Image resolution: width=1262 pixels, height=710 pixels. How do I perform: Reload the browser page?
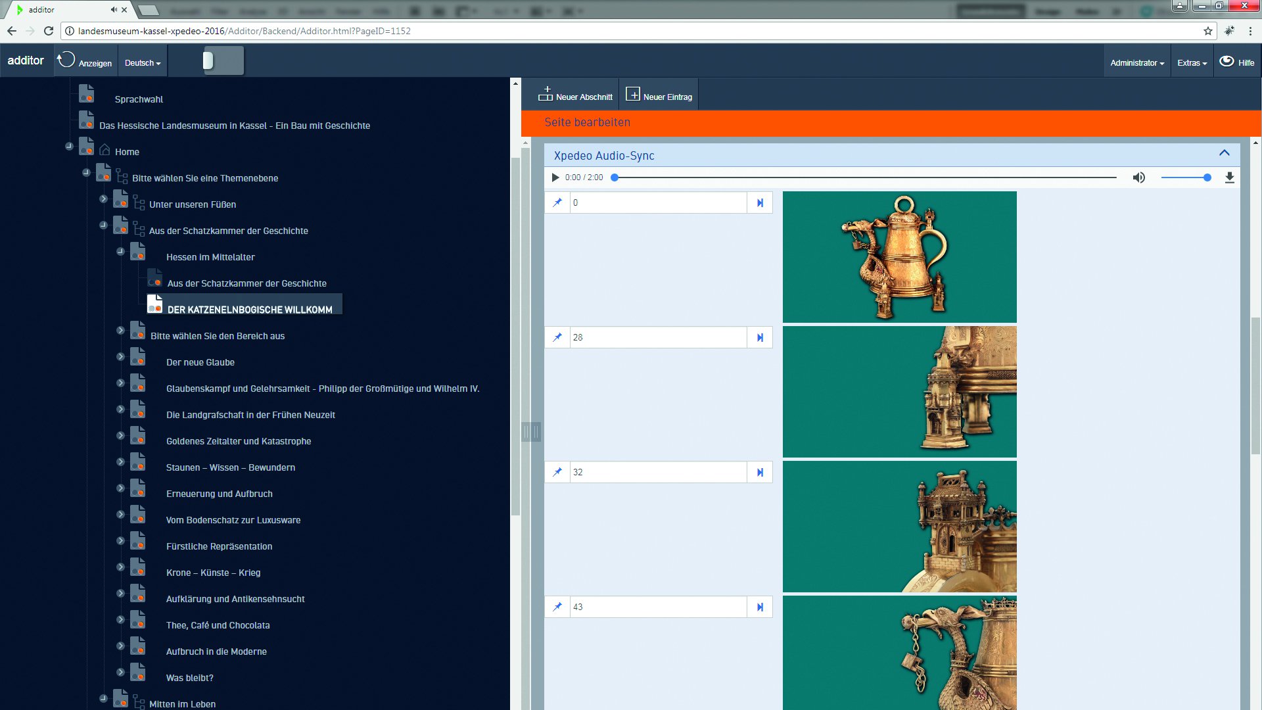pyautogui.click(x=48, y=31)
